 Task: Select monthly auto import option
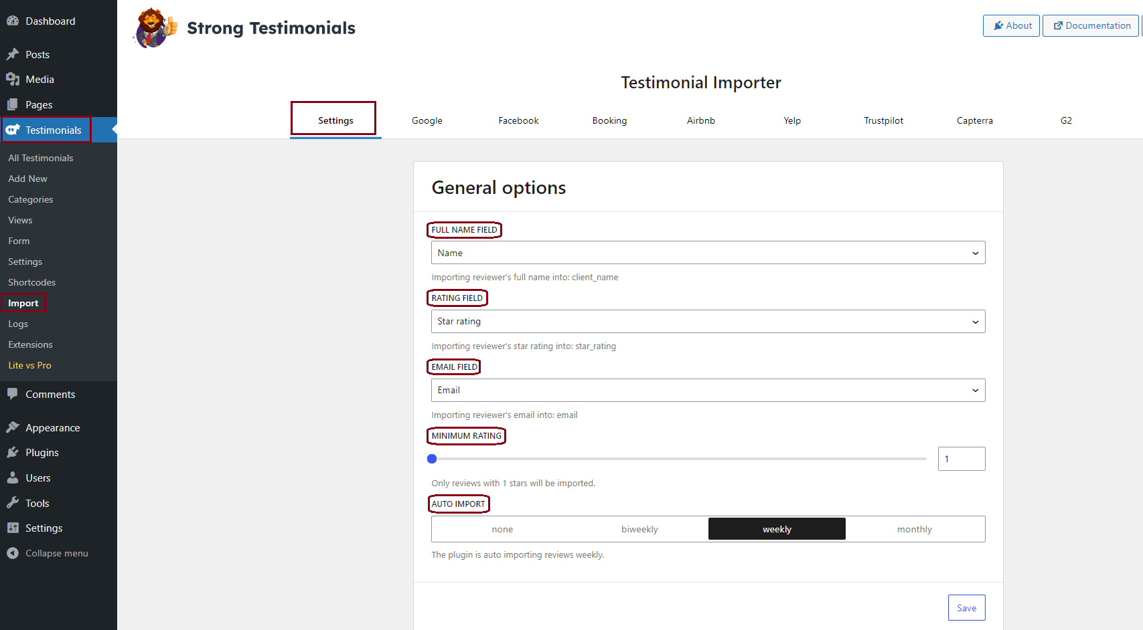coord(915,529)
